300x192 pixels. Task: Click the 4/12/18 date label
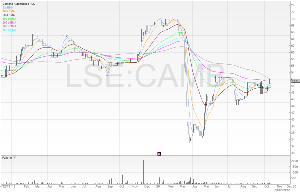[5, 186]
